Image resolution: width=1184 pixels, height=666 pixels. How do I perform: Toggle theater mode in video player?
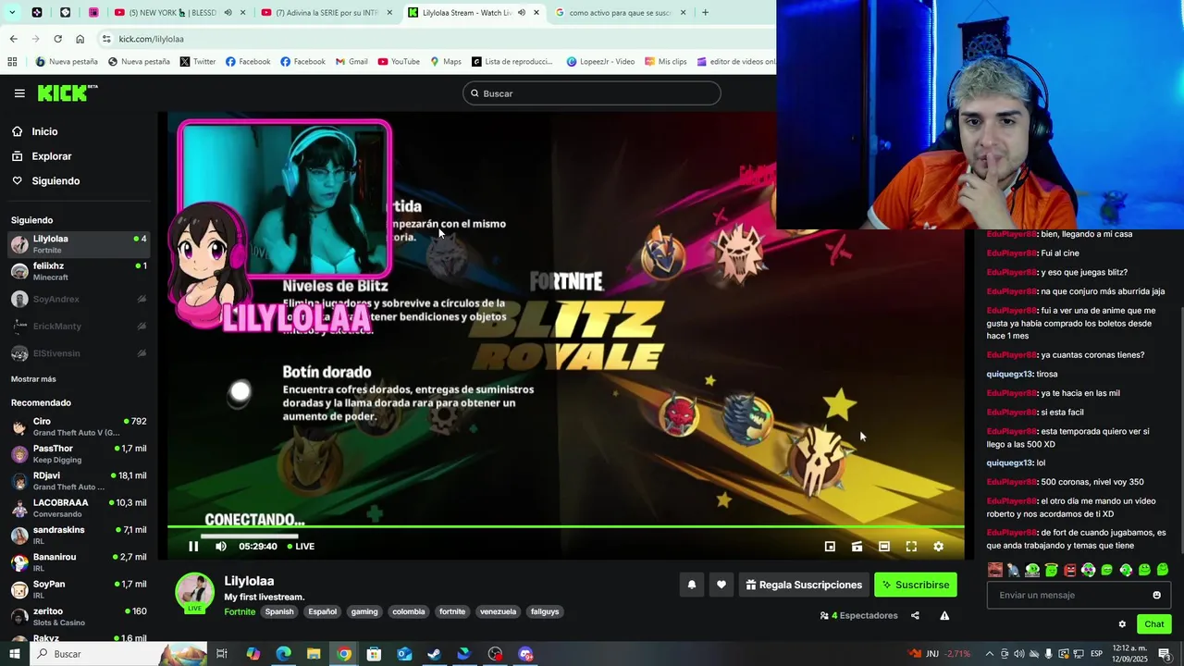[884, 547]
